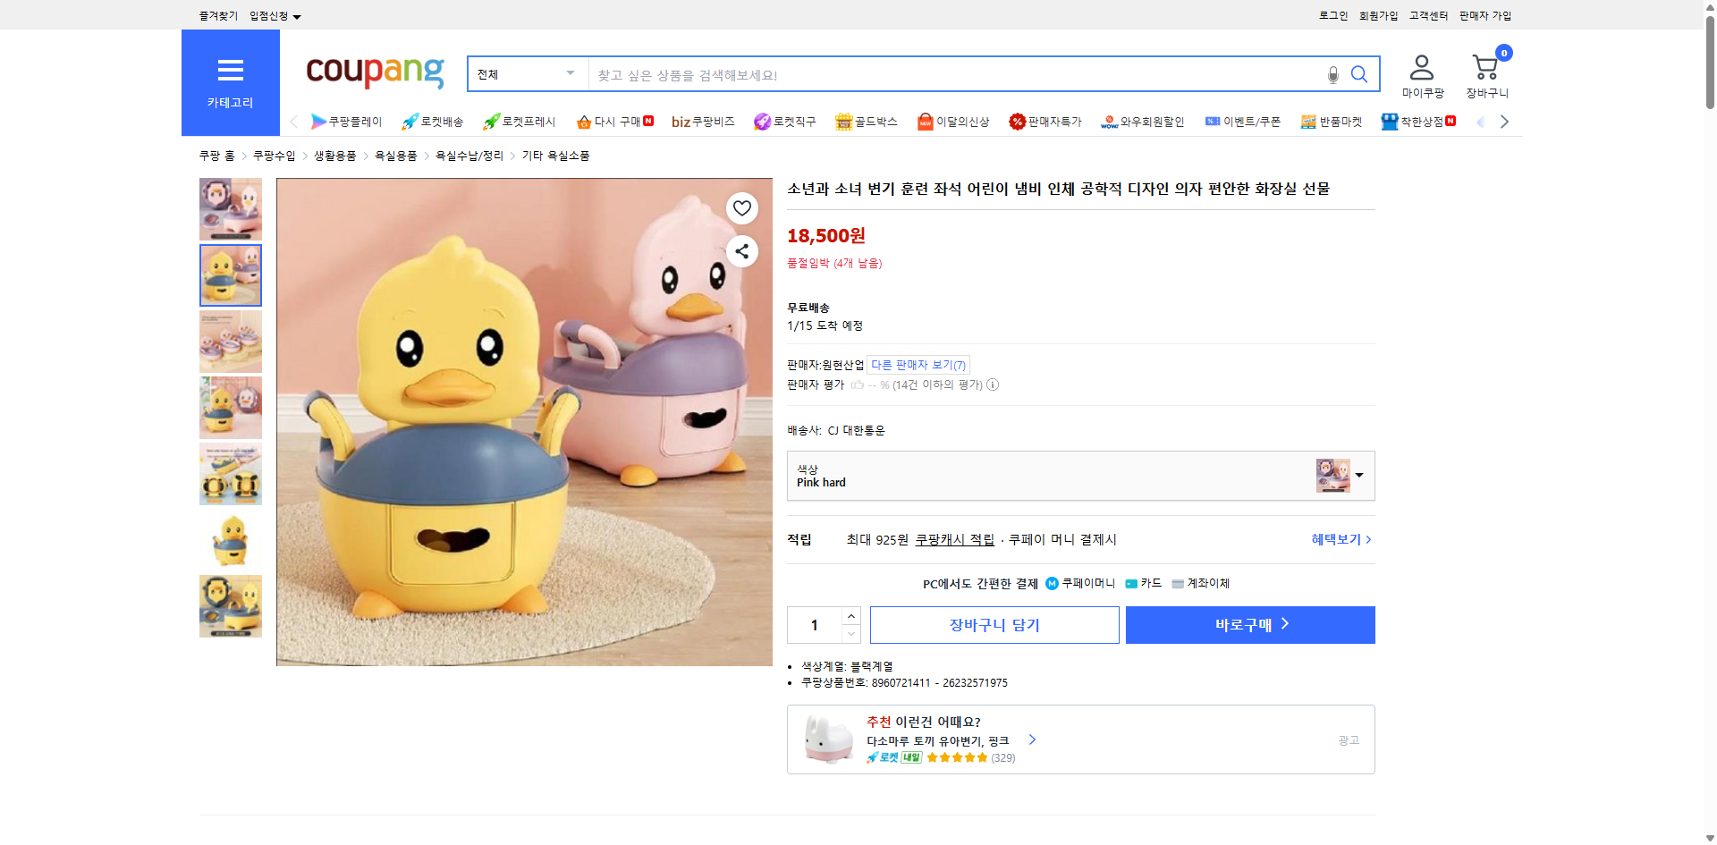
Task: Open the 카테고리 hamburger menu
Action: click(x=230, y=72)
